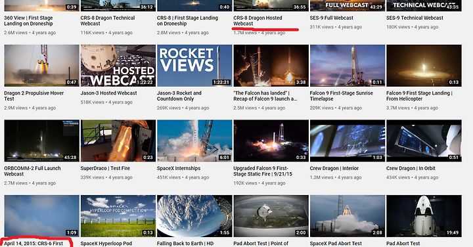Open CRS-8 First Stage Landing on Droneship title

187,21
